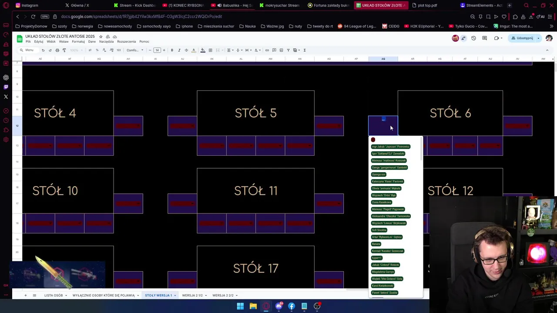Screen dimensions: 557x313
Task: Reload the page in the browser
Action: pyautogui.click(x=33, y=17)
